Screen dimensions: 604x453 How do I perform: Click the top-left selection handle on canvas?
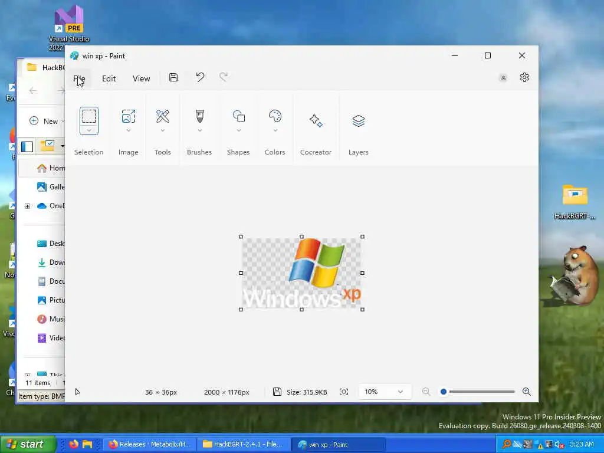241,237
